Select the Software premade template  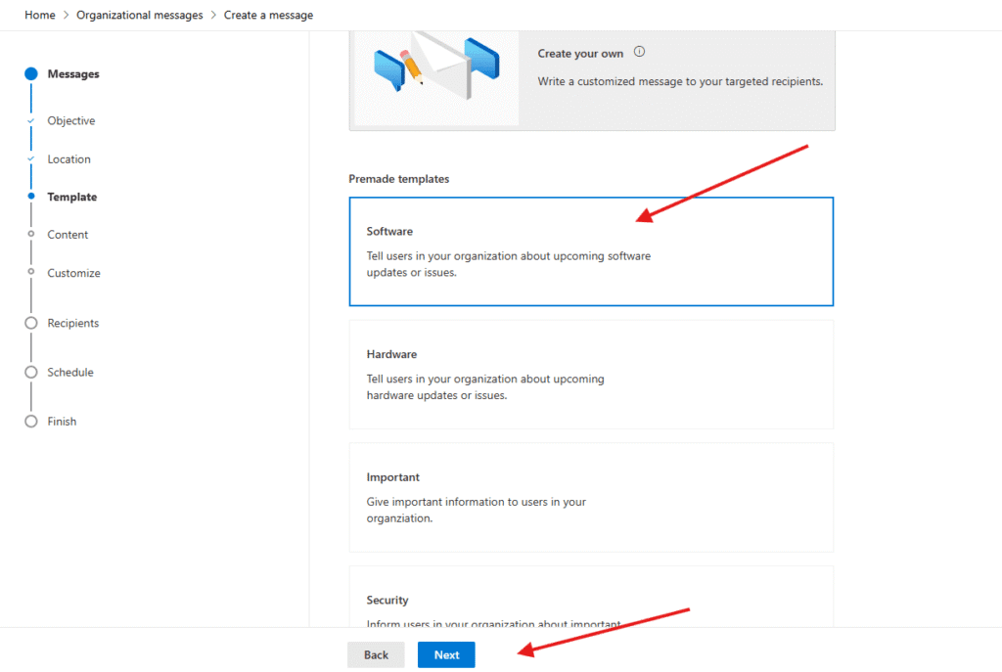pyautogui.click(x=591, y=252)
